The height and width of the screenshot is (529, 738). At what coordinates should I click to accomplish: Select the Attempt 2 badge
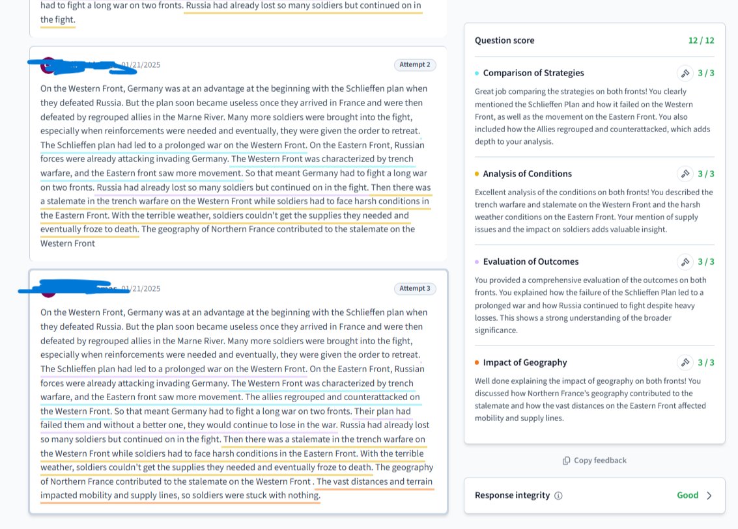tap(415, 64)
